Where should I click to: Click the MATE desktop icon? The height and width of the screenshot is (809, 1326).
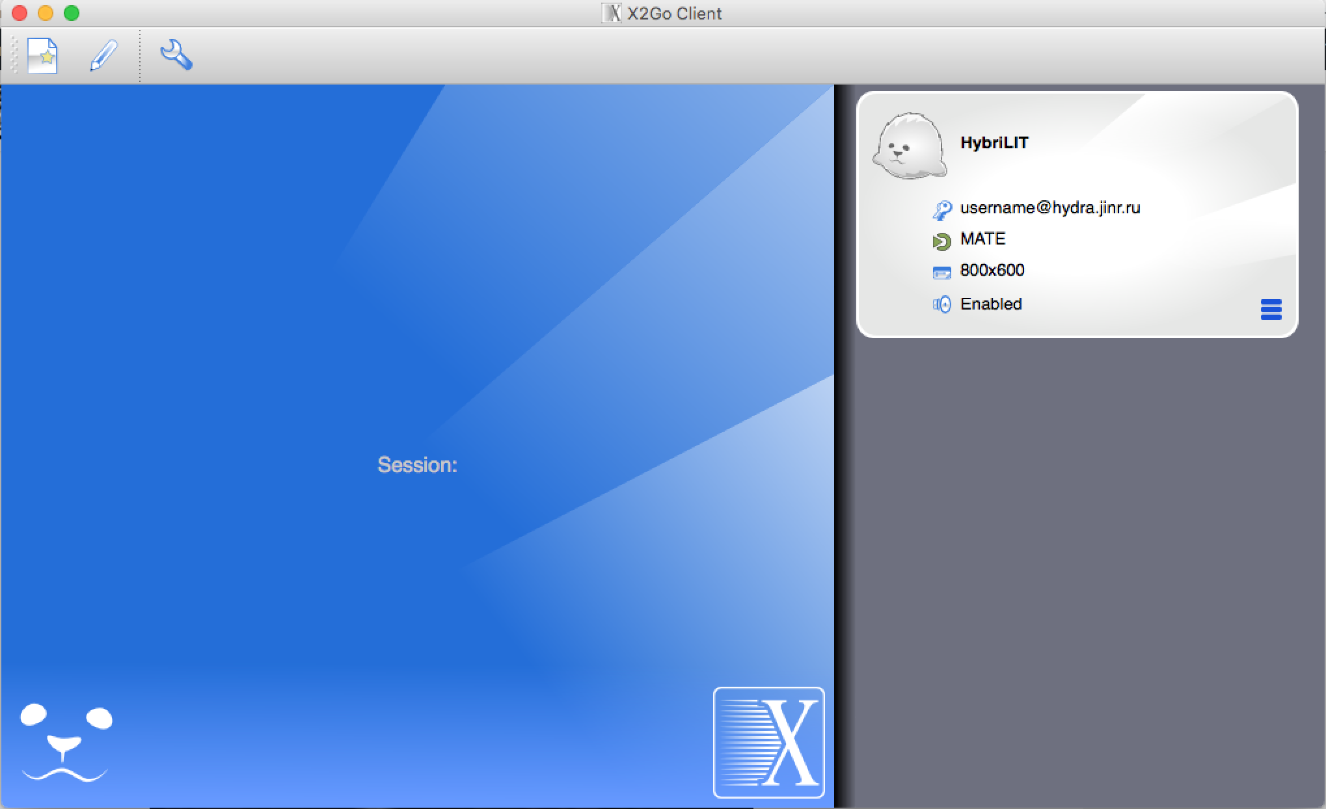pyautogui.click(x=941, y=241)
